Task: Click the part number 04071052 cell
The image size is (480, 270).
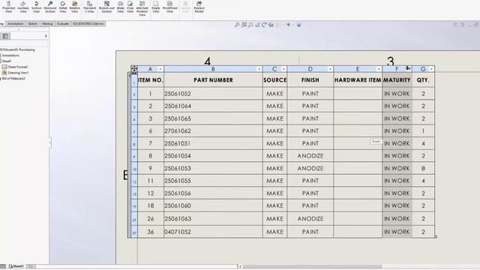Action: click(x=213, y=232)
